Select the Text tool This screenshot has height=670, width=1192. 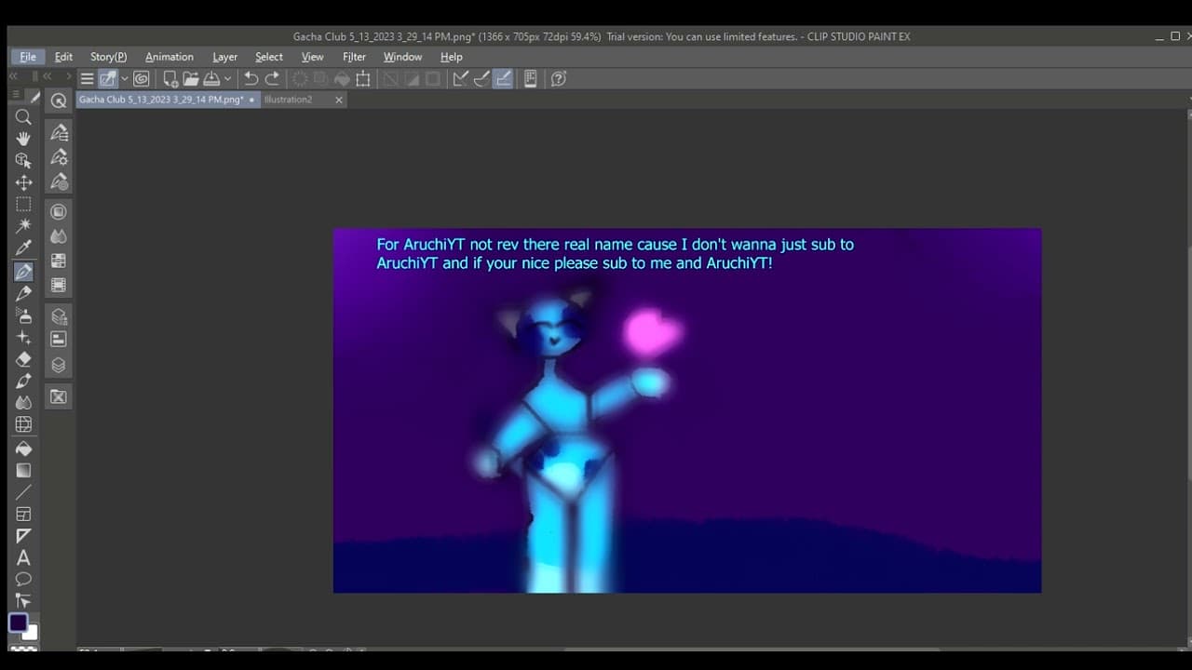pyautogui.click(x=23, y=557)
